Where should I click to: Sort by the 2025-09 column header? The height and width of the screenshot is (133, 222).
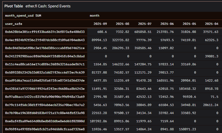coord(100,24)
